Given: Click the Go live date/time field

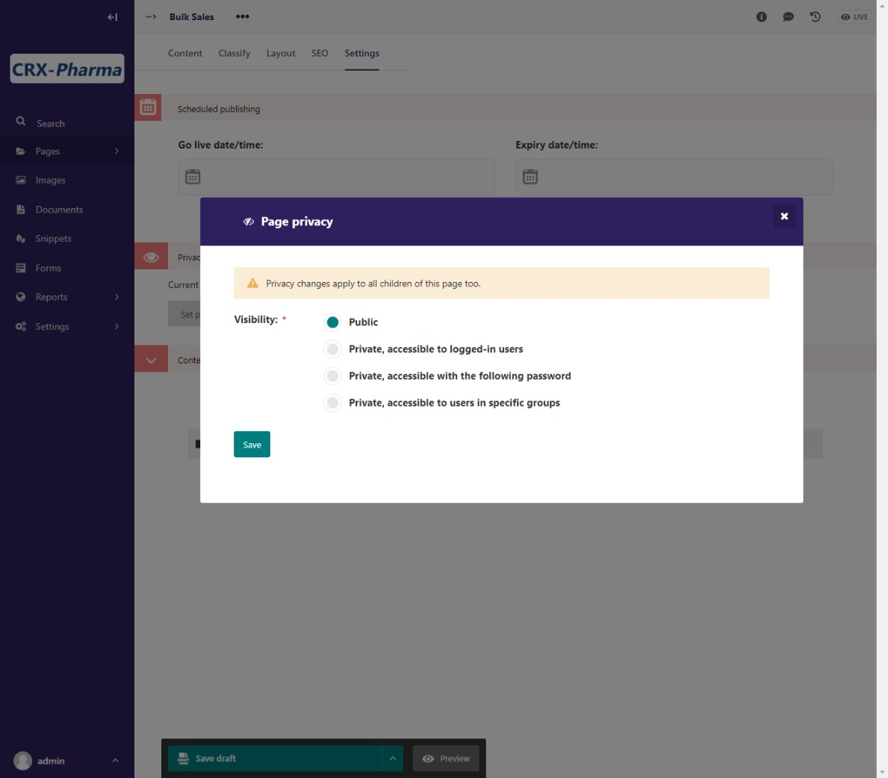Looking at the screenshot, I should pos(336,177).
